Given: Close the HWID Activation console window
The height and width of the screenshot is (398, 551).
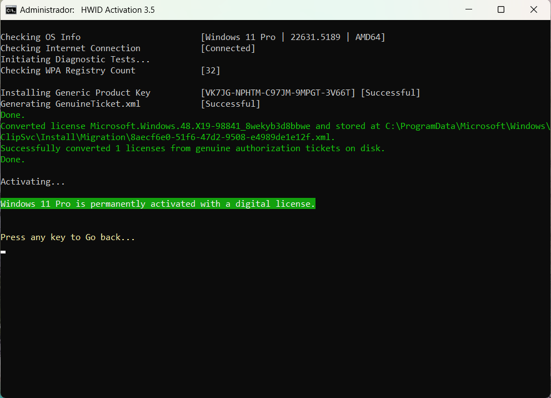Looking at the screenshot, I should pos(533,9).
